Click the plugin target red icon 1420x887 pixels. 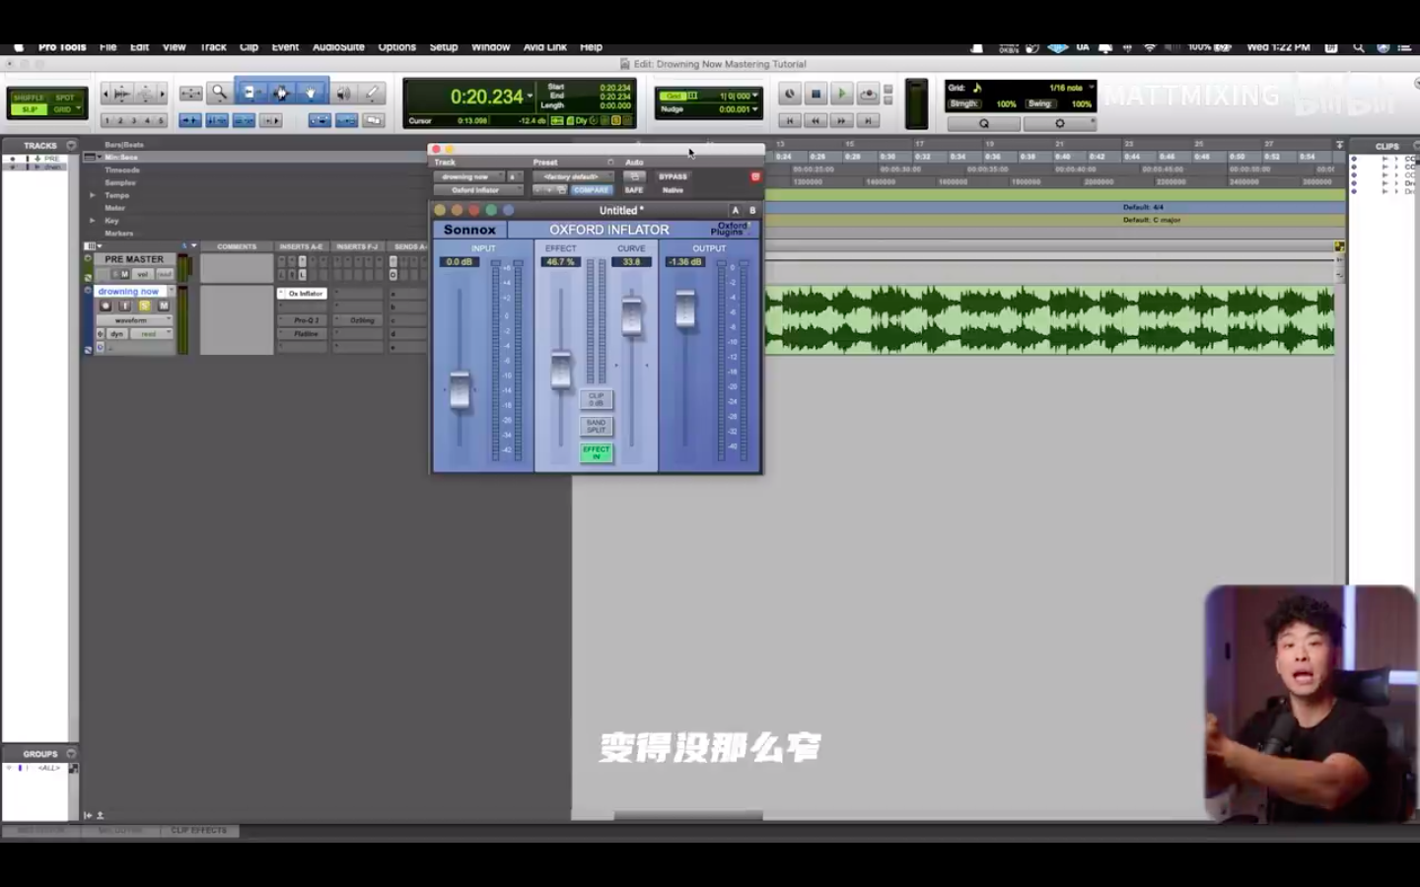tap(755, 176)
